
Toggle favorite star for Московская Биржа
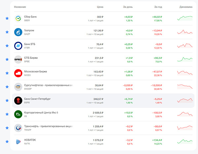coord(7,73)
